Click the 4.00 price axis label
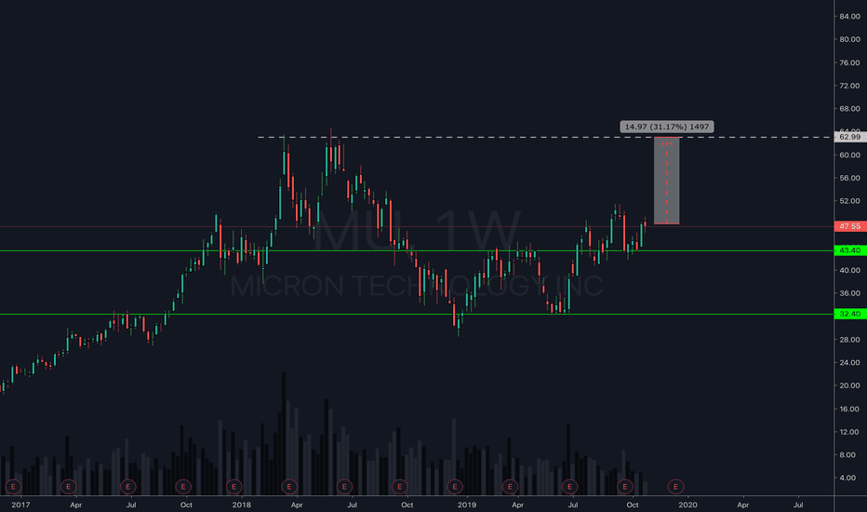 [847, 478]
